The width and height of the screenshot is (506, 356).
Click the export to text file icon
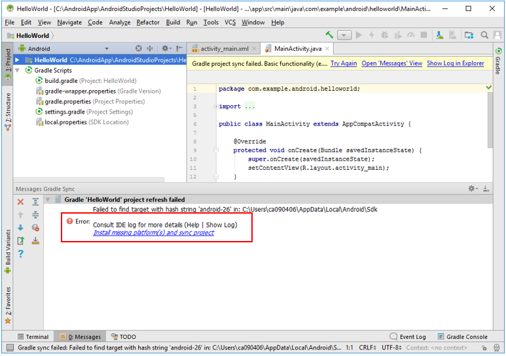point(20,241)
